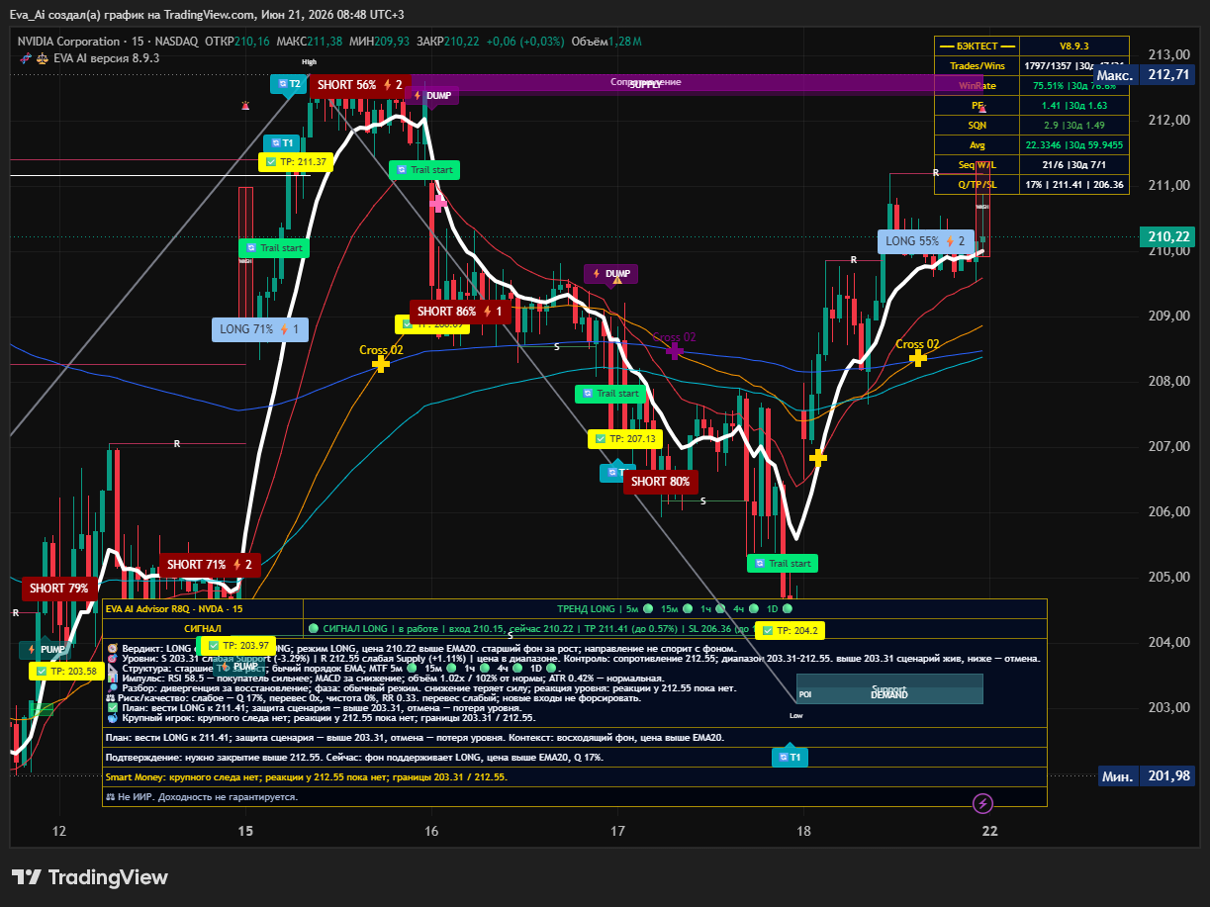
Task: Click the DUMP label with warning triangle
Action: 610,274
